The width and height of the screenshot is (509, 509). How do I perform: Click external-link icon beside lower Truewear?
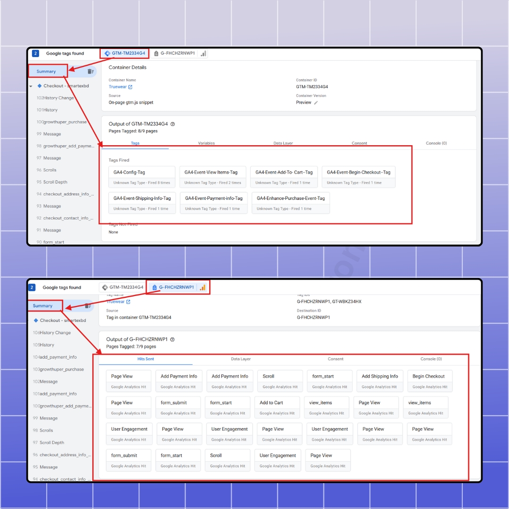[x=128, y=302]
